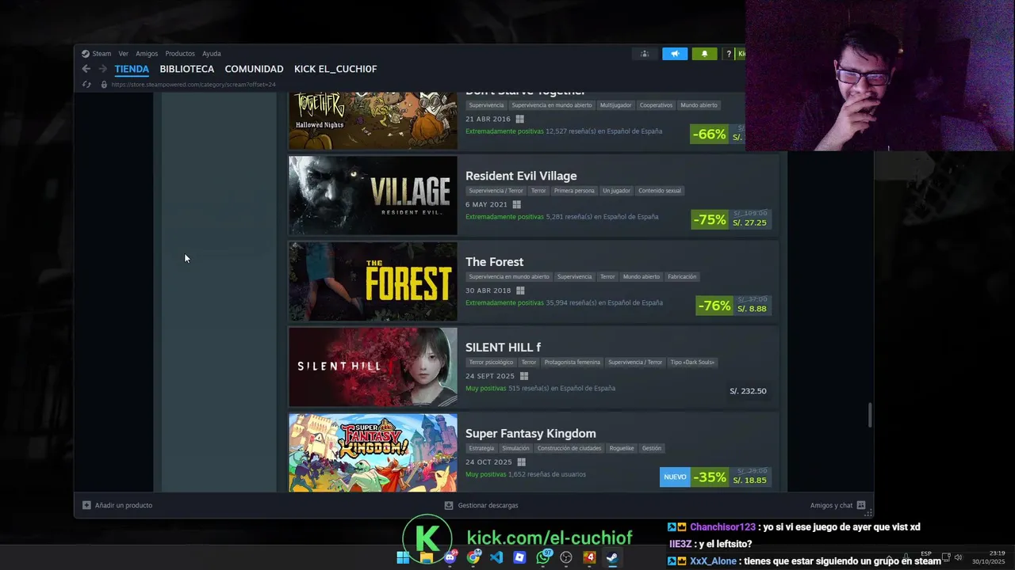Click the Roguelike tag on Super Fantasy Kingdom
The height and width of the screenshot is (570, 1015).
[621, 448]
